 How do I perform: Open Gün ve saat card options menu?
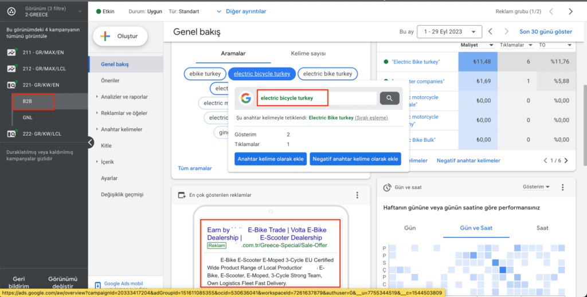click(563, 188)
